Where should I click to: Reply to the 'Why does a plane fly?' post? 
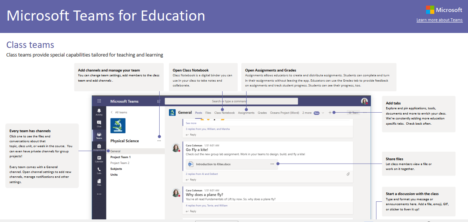point(193,211)
